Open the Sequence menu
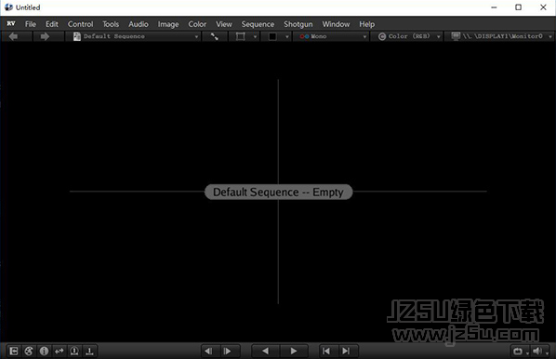 (x=258, y=24)
